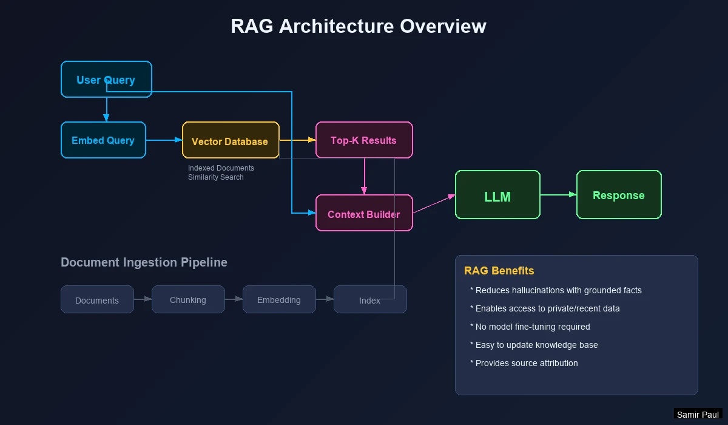Open the Vector Database node
Viewport: 728px width, 425px height.
(x=231, y=140)
